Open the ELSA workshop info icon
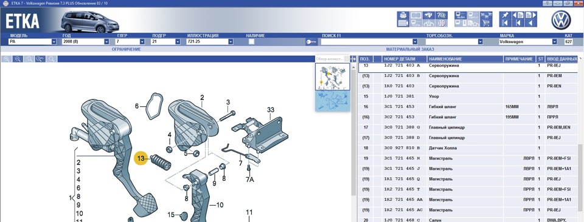This screenshot has height=222, width=584. (460, 15)
